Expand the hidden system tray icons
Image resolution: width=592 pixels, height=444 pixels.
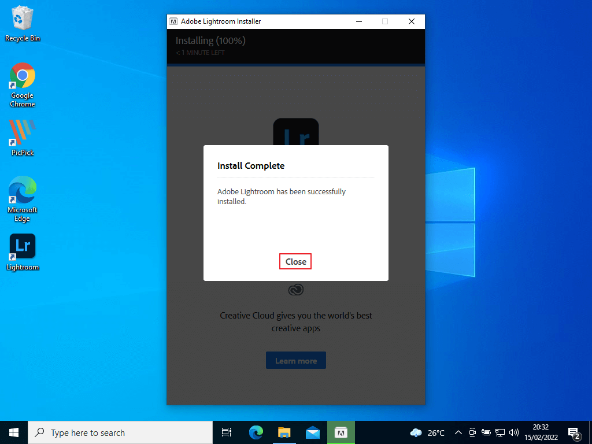tap(458, 432)
